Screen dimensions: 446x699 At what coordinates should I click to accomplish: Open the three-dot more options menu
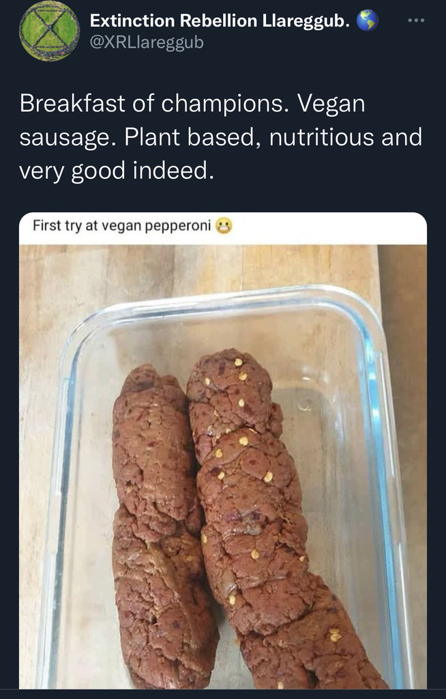point(416,20)
